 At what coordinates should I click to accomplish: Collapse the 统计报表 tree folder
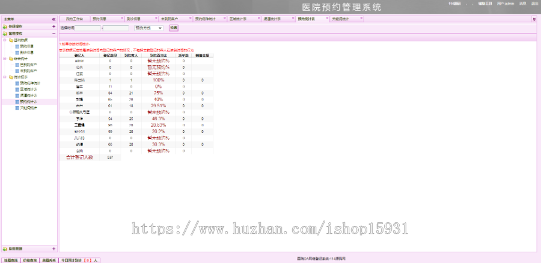click(5, 77)
